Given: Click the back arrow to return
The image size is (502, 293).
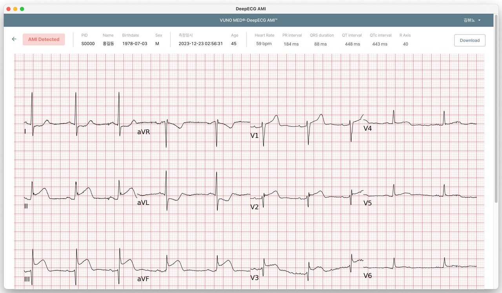Looking at the screenshot, I should 14,39.
